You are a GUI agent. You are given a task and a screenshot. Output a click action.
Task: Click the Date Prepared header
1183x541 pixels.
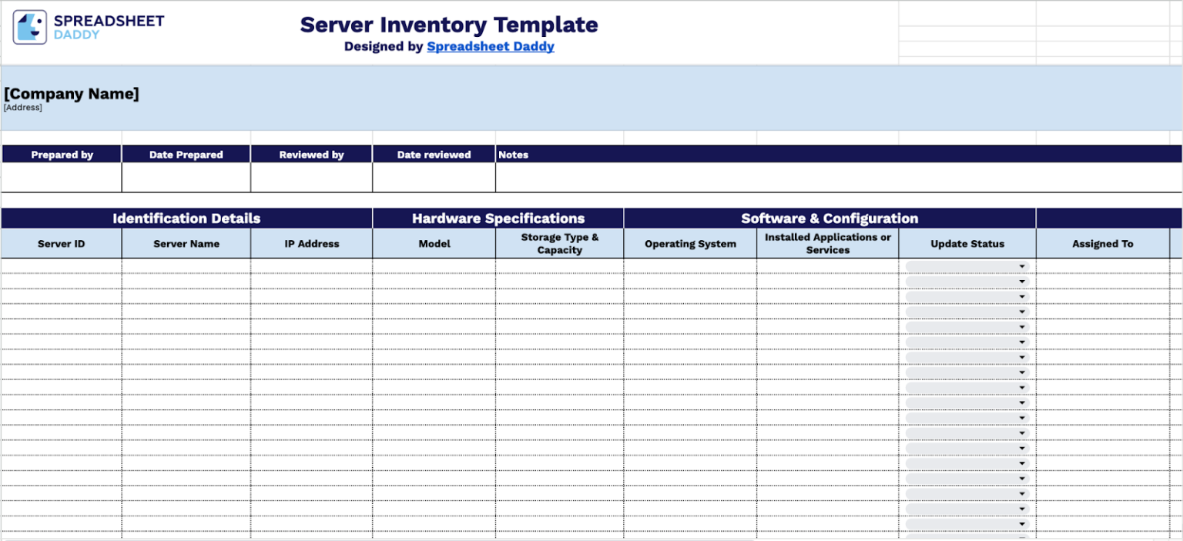click(x=186, y=154)
